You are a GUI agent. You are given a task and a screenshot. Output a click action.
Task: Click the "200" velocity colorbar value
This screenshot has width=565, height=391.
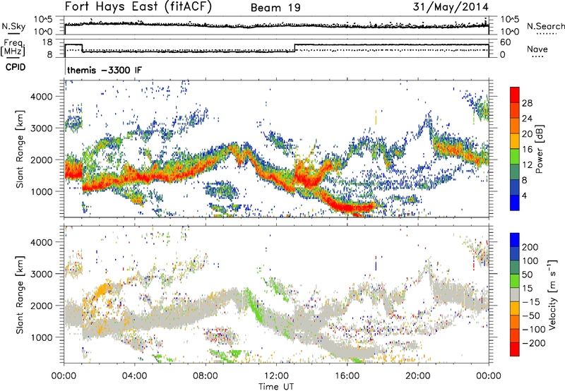(x=530, y=247)
